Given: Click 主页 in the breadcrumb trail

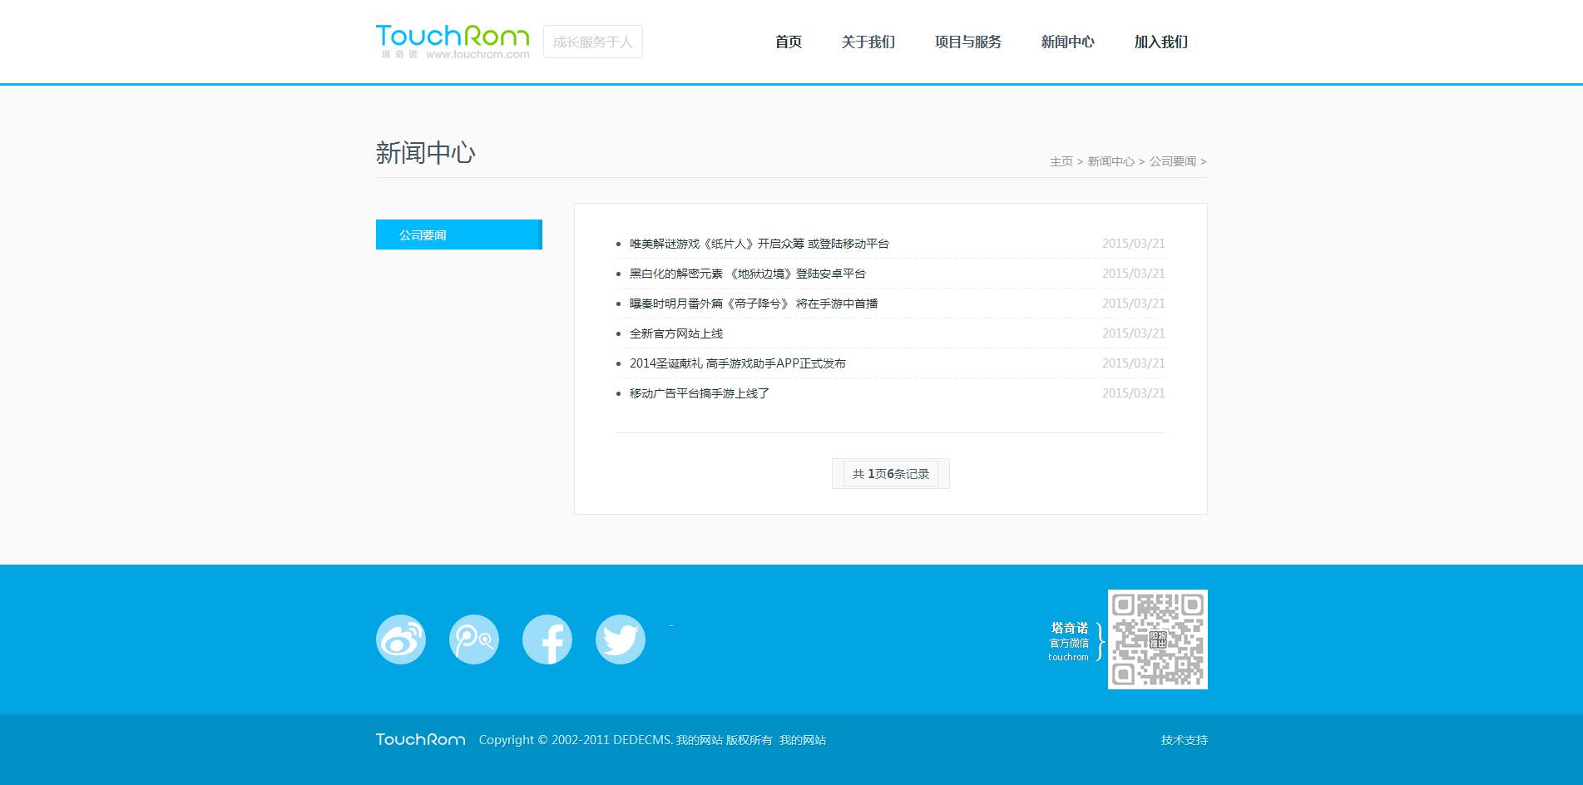Looking at the screenshot, I should tap(1061, 161).
